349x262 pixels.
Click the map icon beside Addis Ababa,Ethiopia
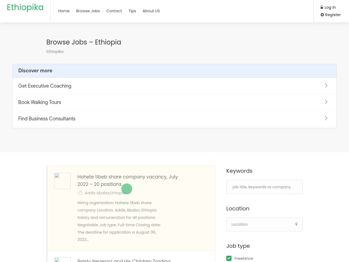[80, 193]
